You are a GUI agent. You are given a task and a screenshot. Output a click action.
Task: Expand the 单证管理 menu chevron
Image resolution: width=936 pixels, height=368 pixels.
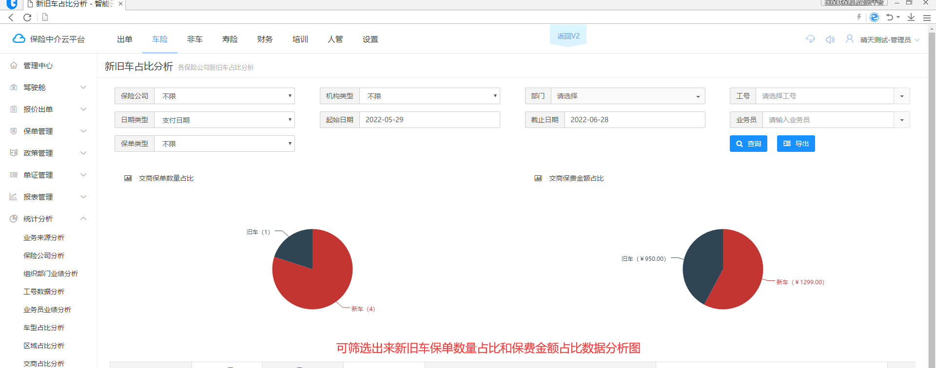pos(83,175)
